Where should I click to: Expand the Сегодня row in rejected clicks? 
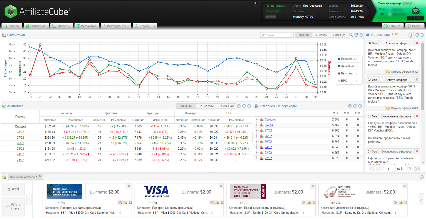(x=257, y=119)
